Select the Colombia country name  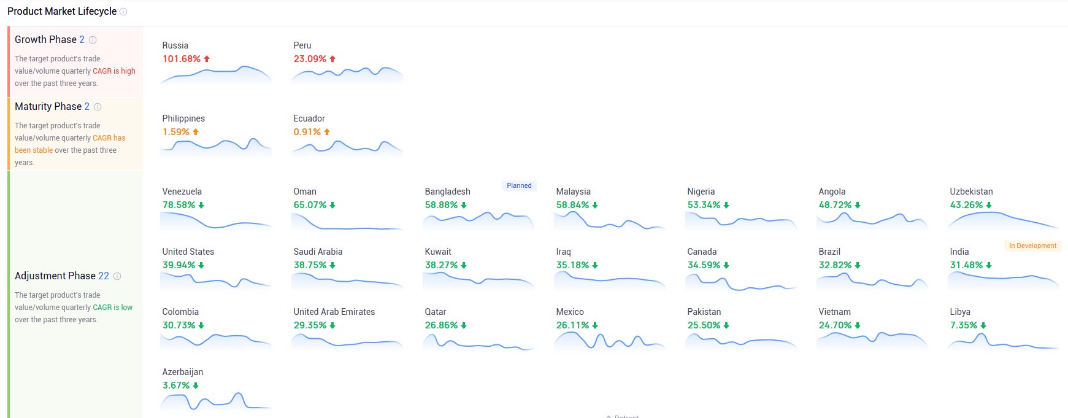180,312
